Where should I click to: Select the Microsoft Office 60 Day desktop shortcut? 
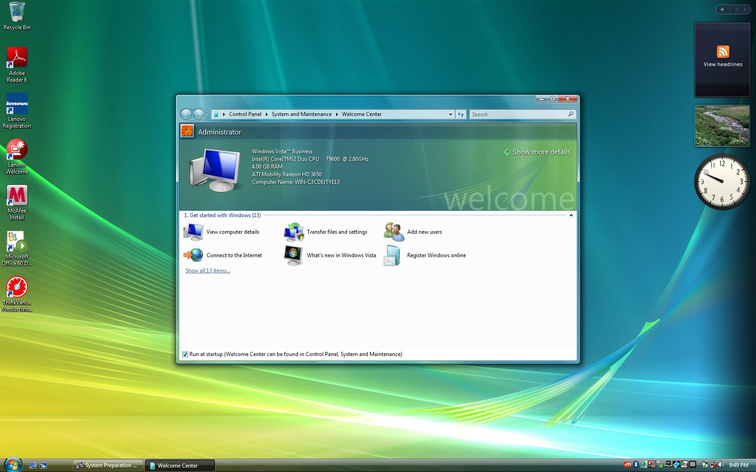click(x=17, y=249)
